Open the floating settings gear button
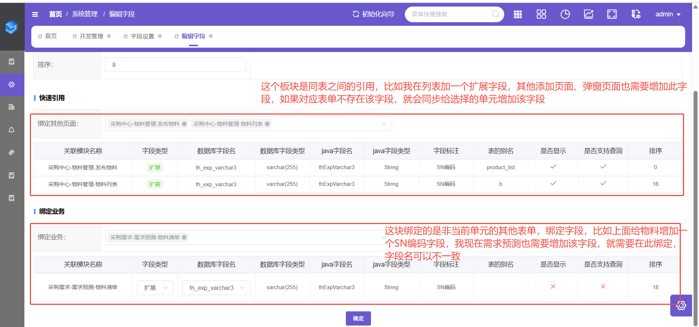The height and width of the screenshot is (327, 699). coord(681,306)
